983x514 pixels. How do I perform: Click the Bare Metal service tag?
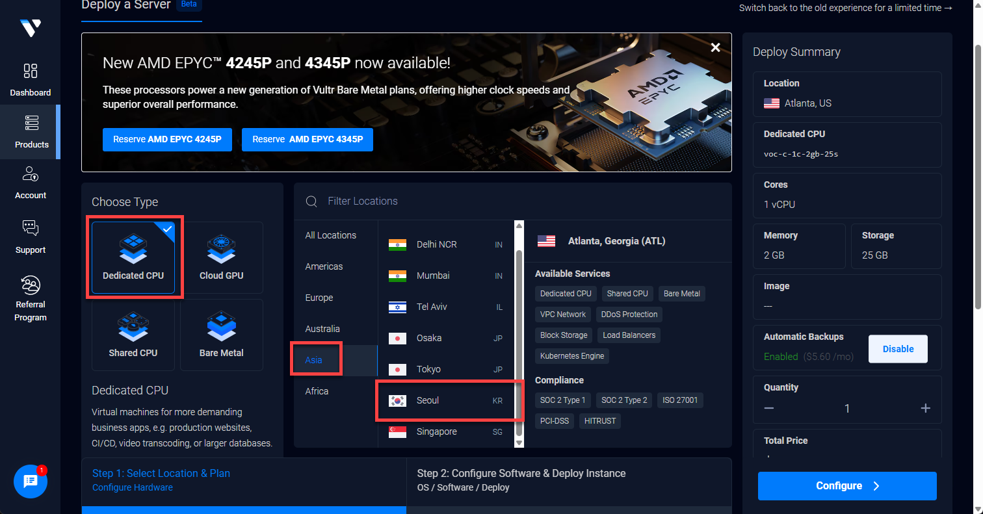682,294
